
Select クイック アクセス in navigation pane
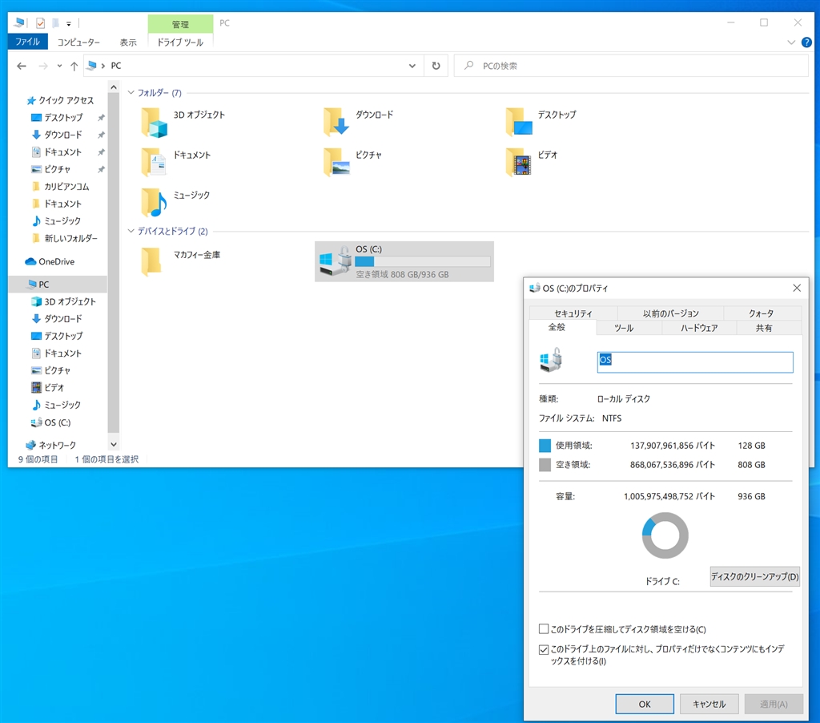[x=60, y=100]
